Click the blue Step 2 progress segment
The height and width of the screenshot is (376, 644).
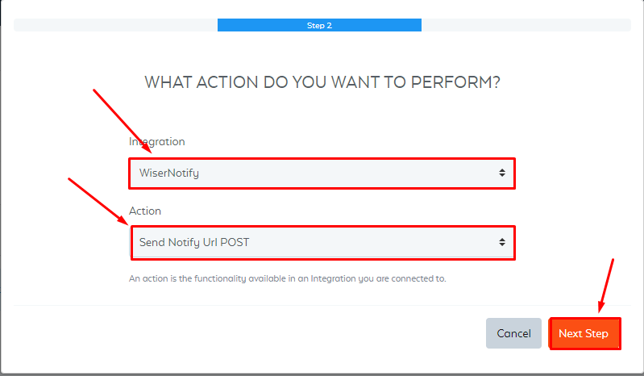258,25
